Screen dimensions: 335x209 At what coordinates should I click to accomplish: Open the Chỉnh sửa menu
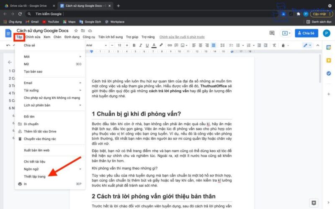coord(33,37)
